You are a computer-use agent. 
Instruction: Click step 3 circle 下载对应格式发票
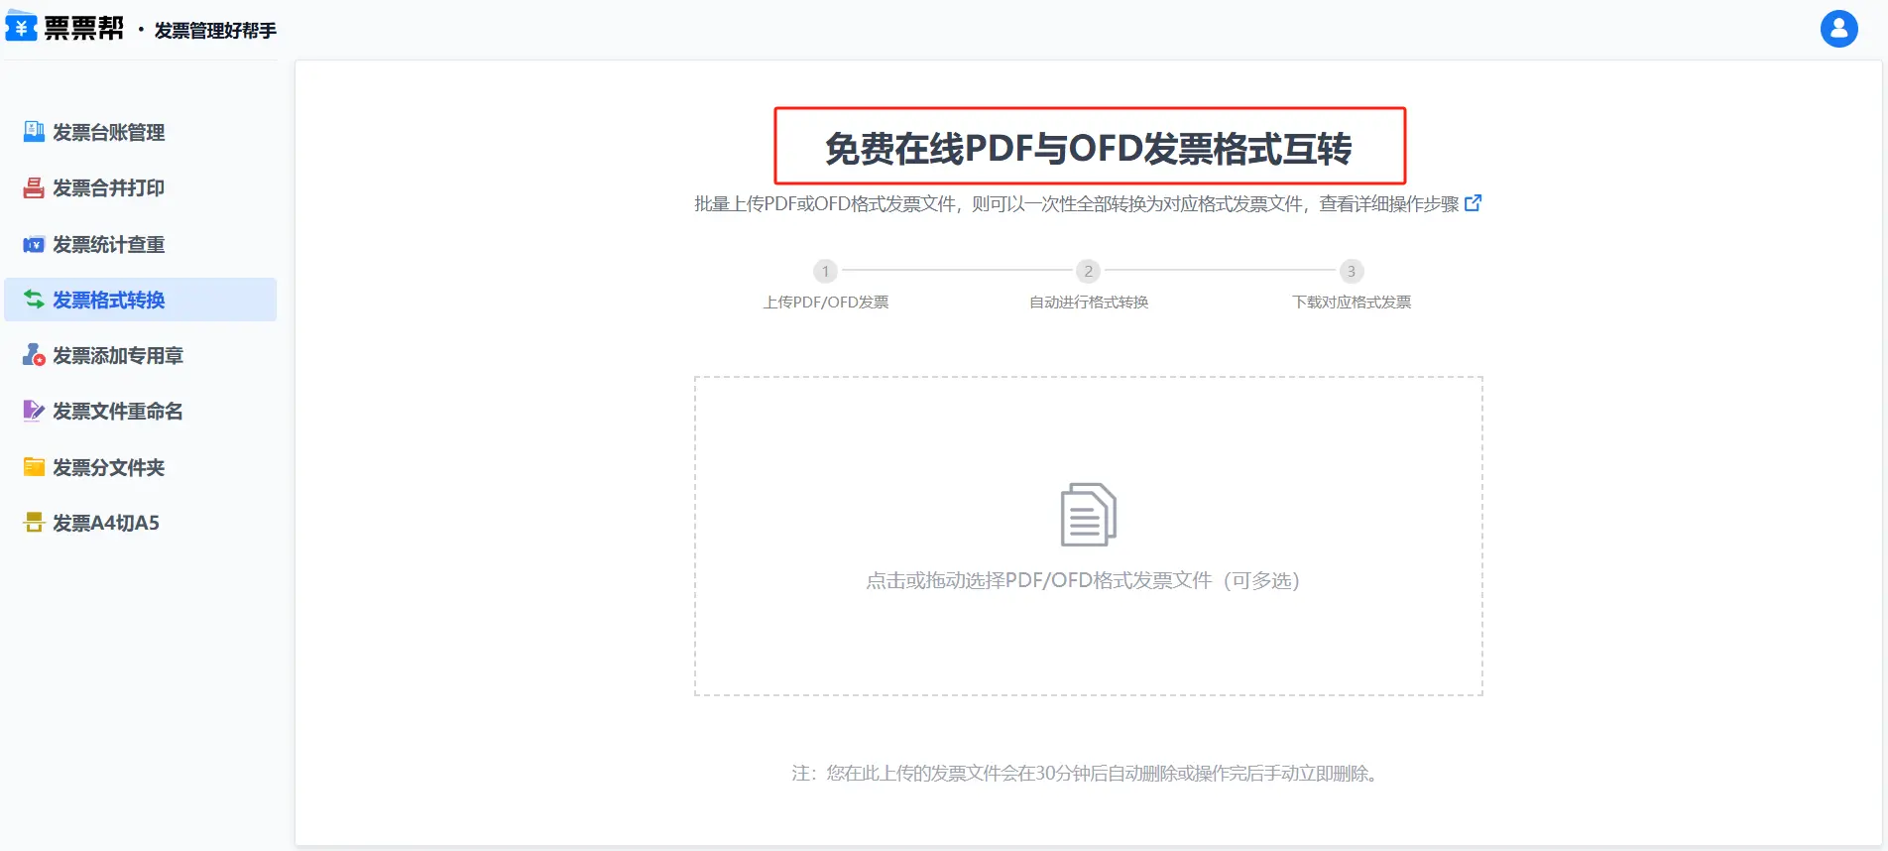coord(1351,271)
